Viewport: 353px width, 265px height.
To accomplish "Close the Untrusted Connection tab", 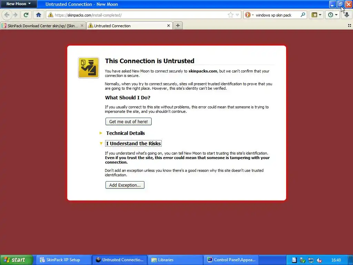I will tap(168, 26).
